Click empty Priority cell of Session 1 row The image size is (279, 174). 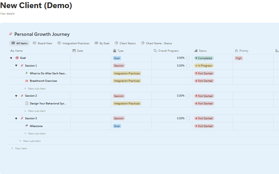(253, 66)
